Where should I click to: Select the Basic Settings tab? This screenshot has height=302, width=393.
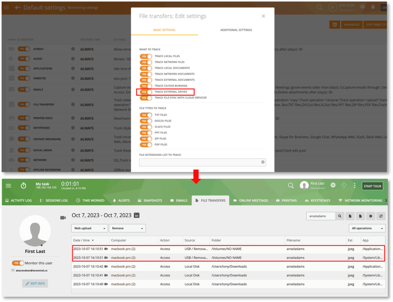pos(164,30)
